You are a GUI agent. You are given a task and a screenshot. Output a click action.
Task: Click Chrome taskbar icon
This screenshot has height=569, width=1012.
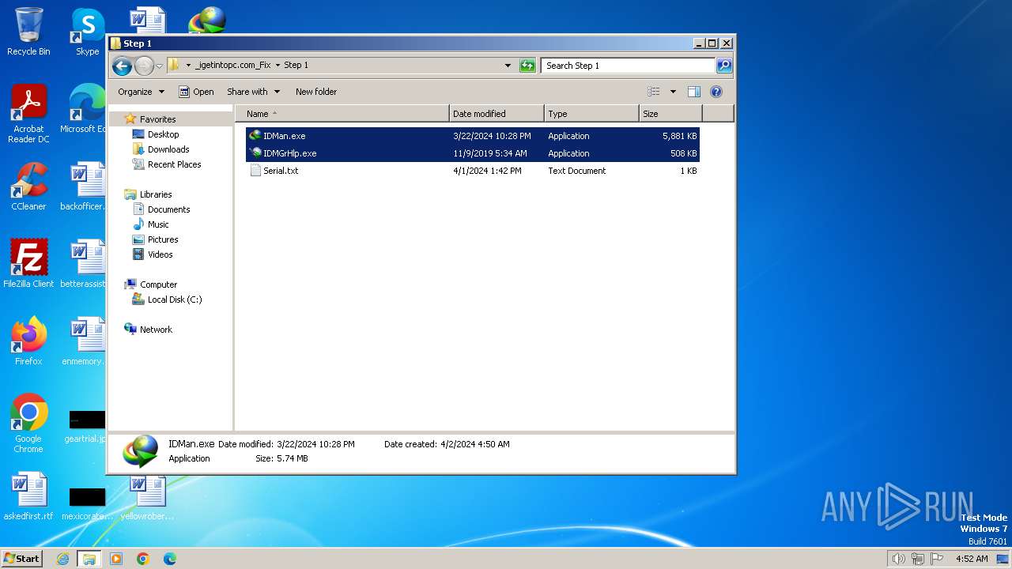143,559
